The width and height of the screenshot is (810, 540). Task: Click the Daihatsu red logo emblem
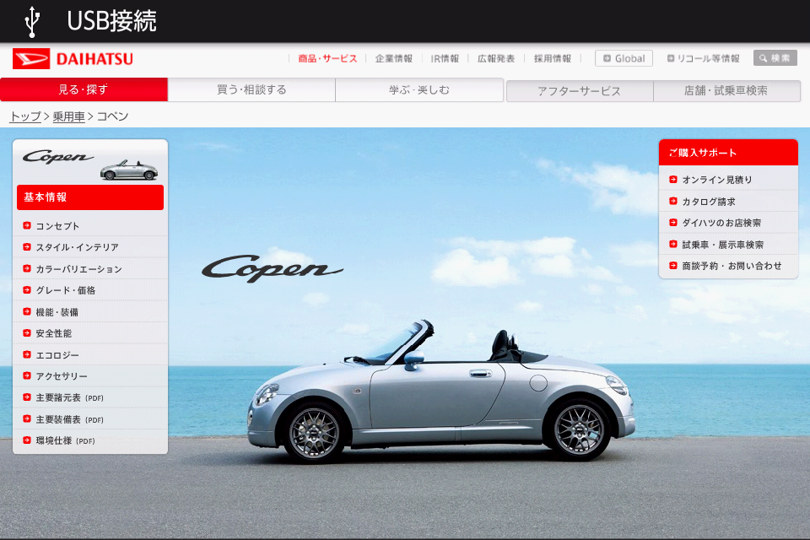click(x=31, y=59)
